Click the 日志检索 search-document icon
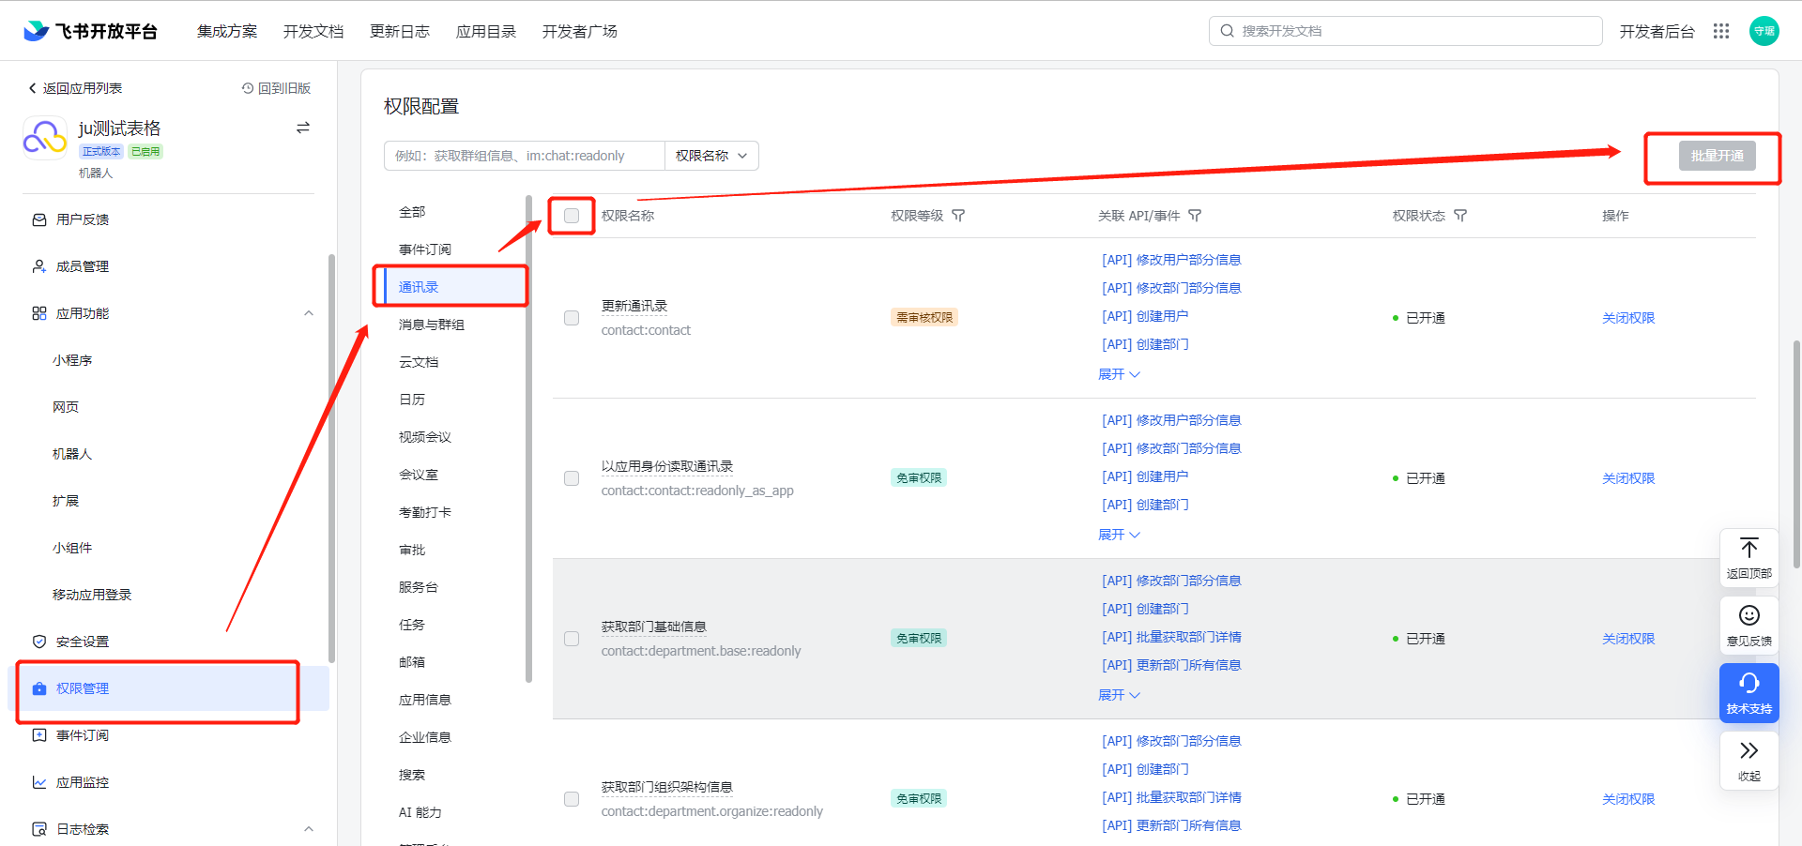 (x=39, y=829)
